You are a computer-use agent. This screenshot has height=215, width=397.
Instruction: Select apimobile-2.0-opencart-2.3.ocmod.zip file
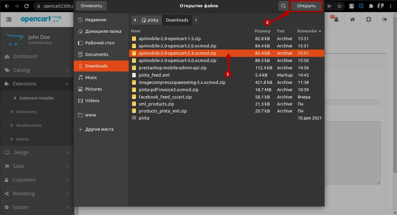point(227,53)
